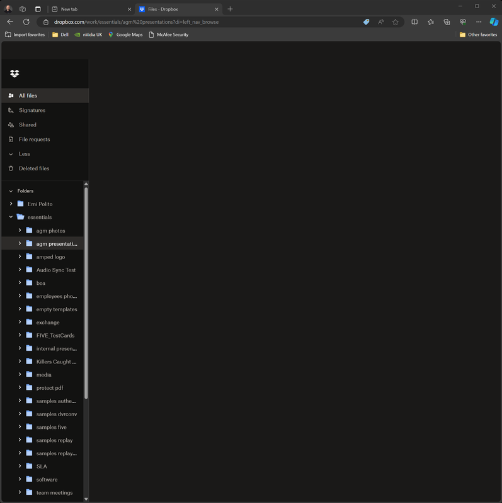
Task: Open the internal presentations folder
Action: (x=56, y=349)
